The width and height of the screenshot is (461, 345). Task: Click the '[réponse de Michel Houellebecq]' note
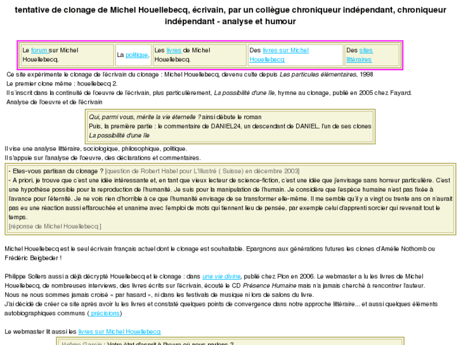[x=55, y=227]
